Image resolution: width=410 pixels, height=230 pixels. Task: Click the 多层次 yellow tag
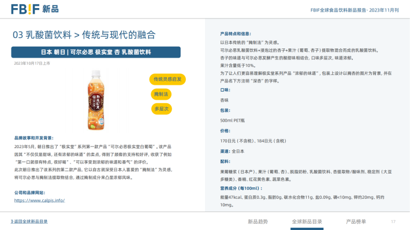click(161, 109)
